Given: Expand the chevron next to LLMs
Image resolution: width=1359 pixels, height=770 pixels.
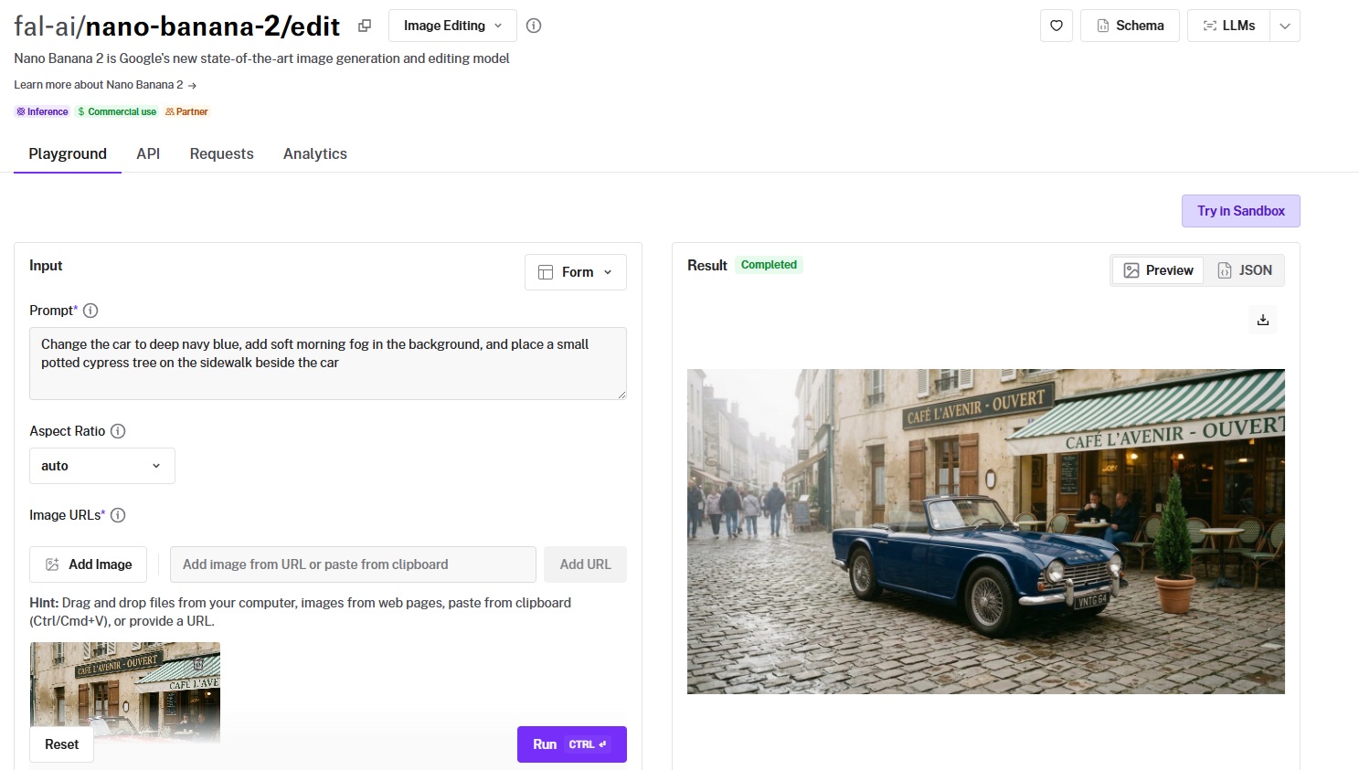Looking at the screenshot, I should (x=1284, y=26).
